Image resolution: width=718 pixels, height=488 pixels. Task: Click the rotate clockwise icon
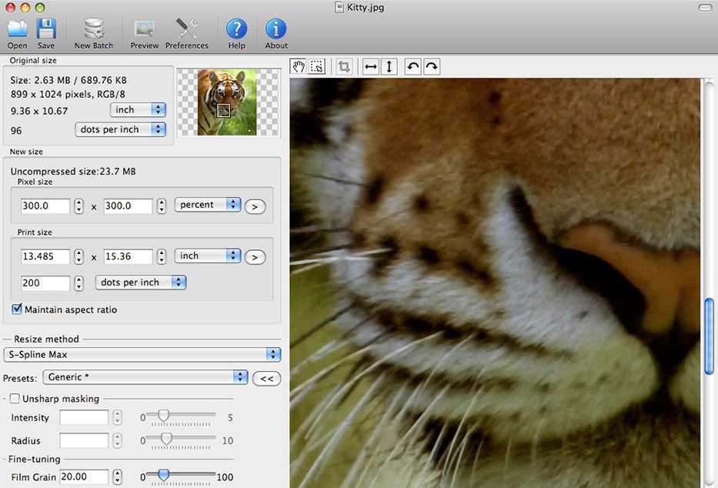[432, 67]
